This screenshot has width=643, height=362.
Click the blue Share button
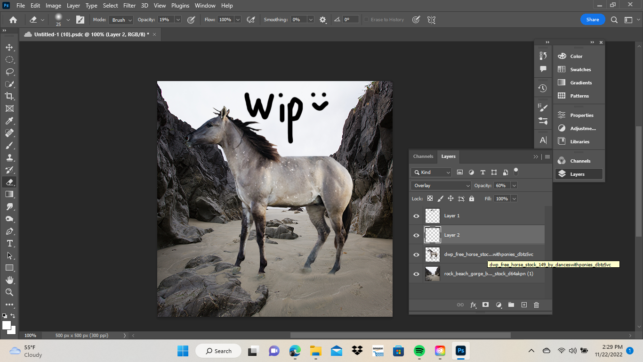point(593,20)
